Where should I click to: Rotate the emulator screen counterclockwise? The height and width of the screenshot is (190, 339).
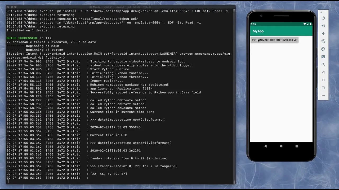point(323,41)
